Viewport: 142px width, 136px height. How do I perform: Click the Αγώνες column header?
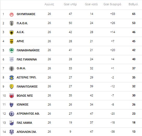(49, 4)
